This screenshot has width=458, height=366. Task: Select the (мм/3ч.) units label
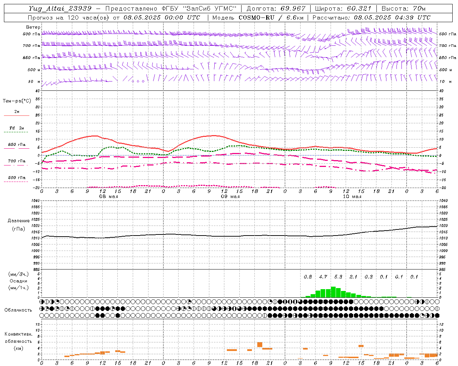click(x=18, y=274)
